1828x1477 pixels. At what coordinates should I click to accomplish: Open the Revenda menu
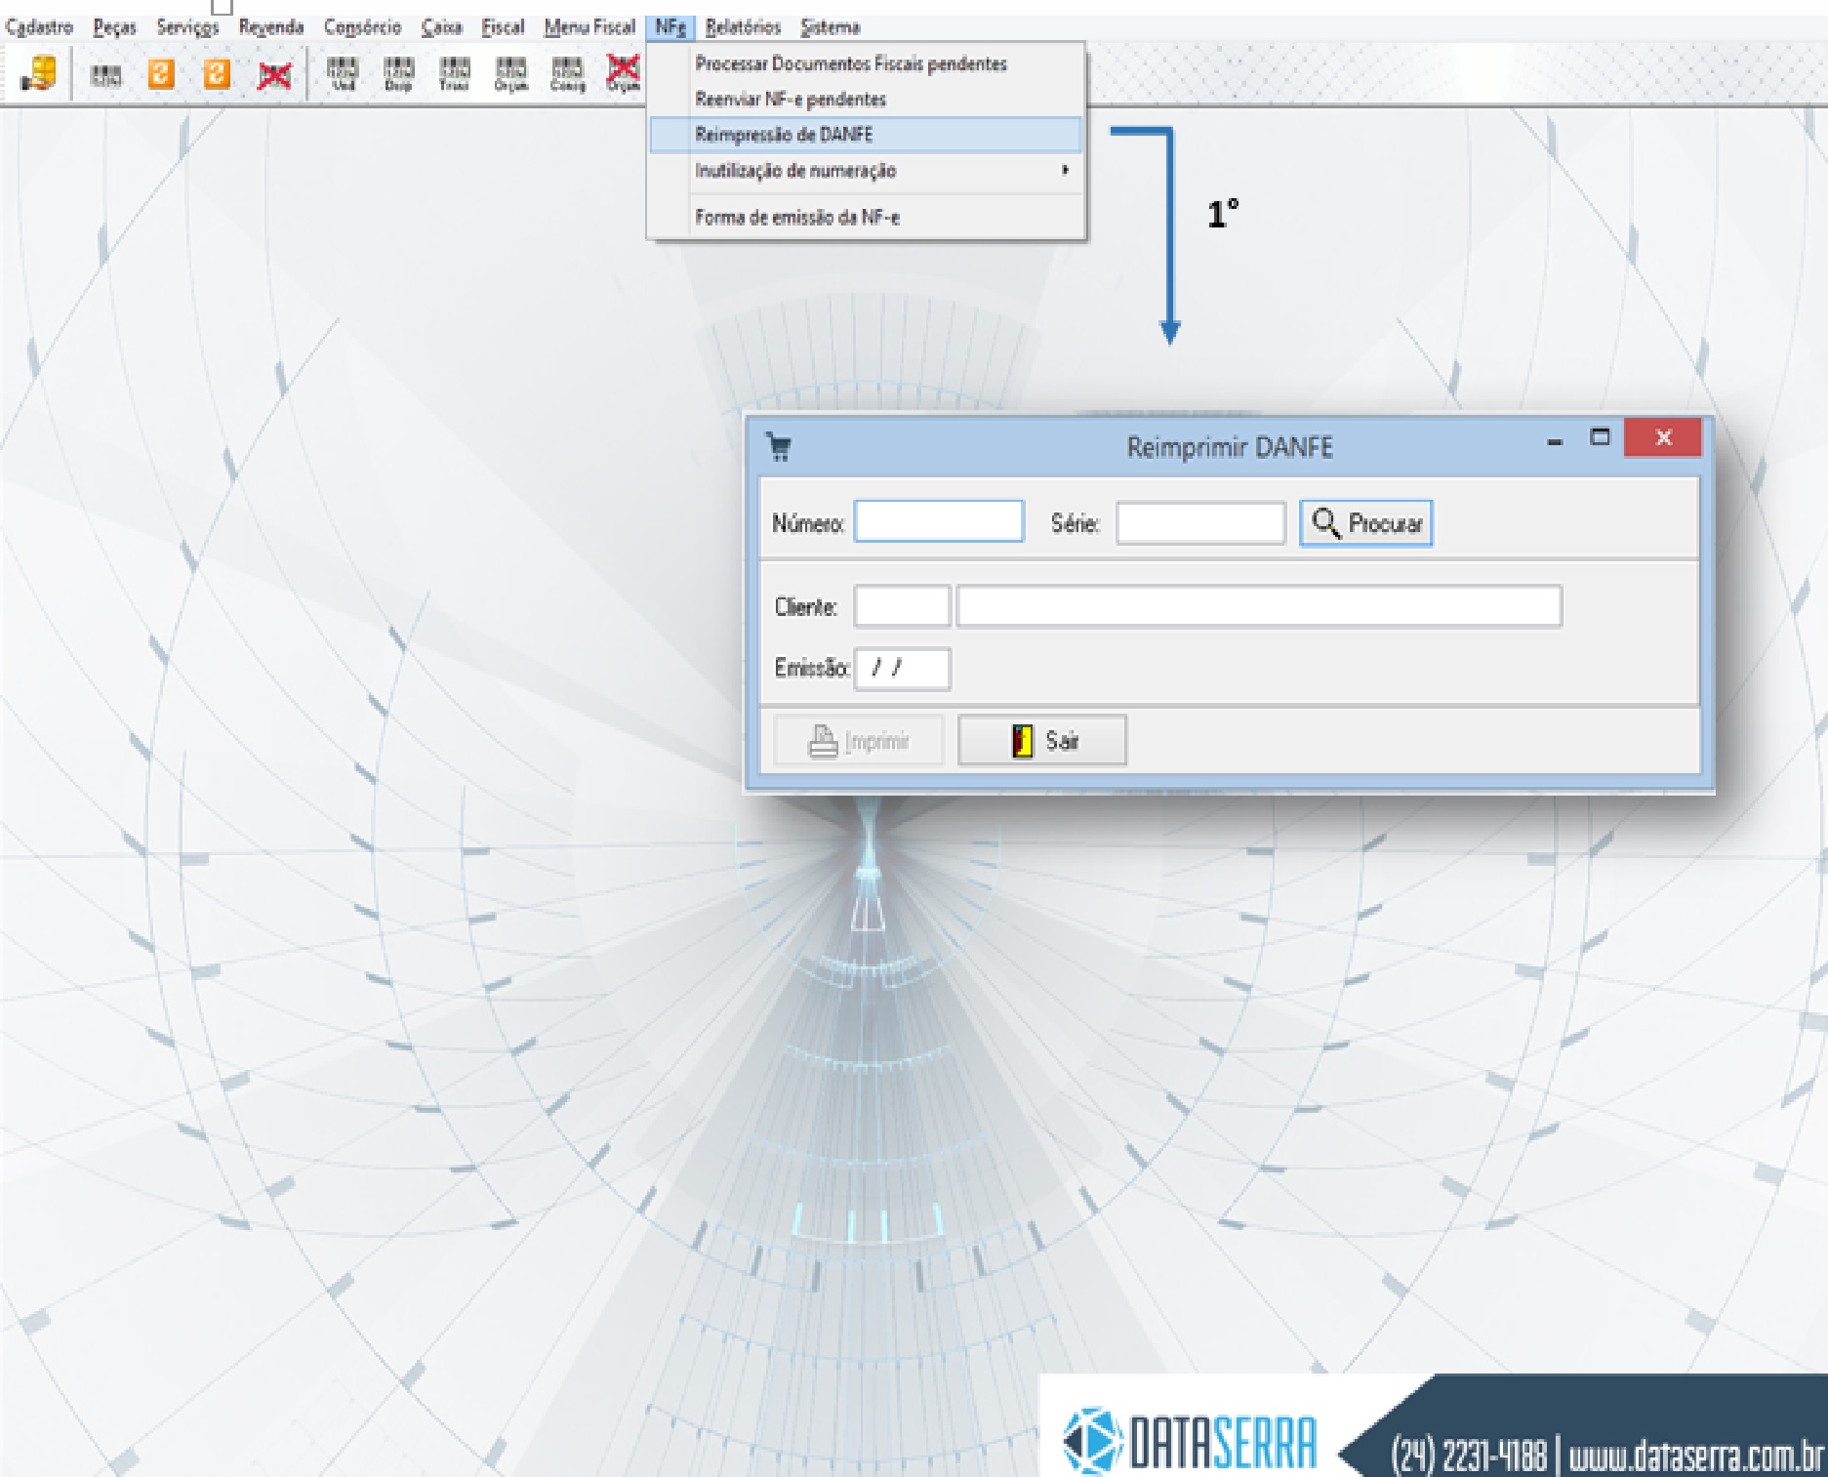pos(271,27)
